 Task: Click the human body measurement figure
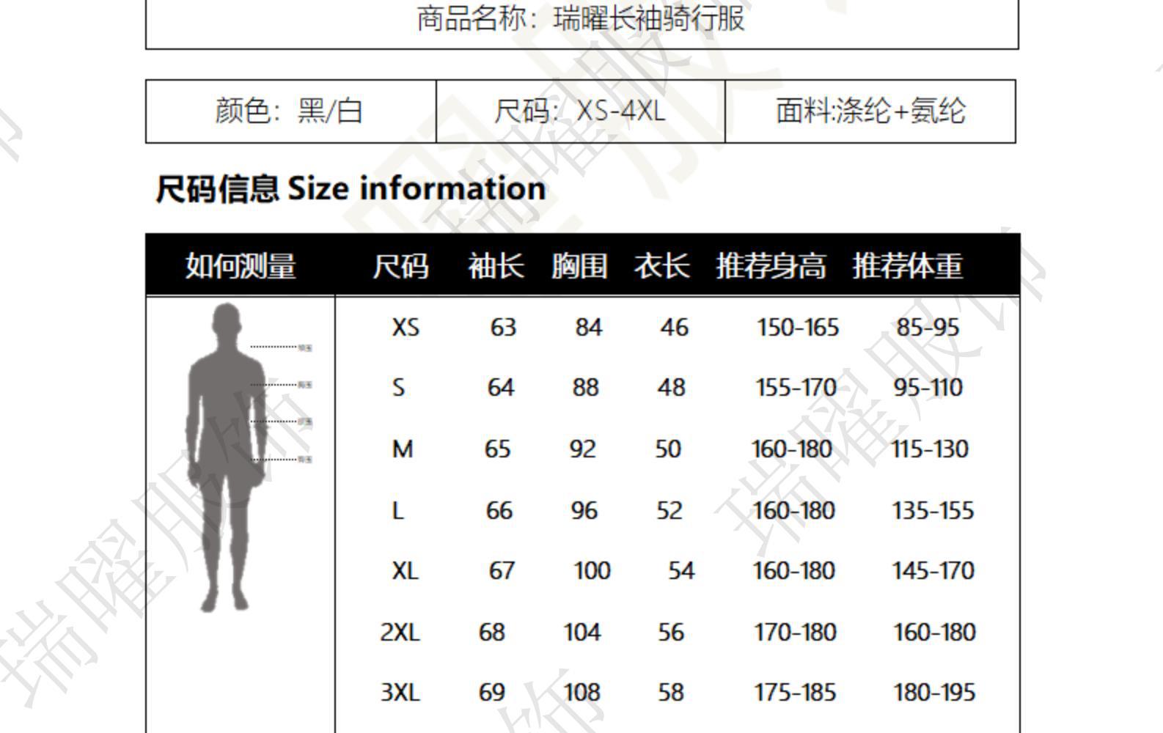(227, 457)
